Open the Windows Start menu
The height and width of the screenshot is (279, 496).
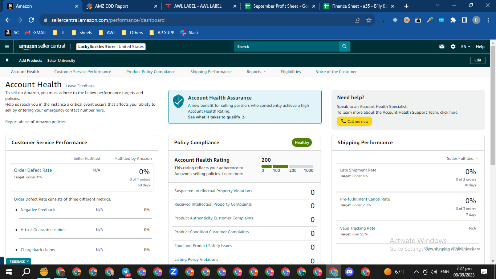(9, 272)
